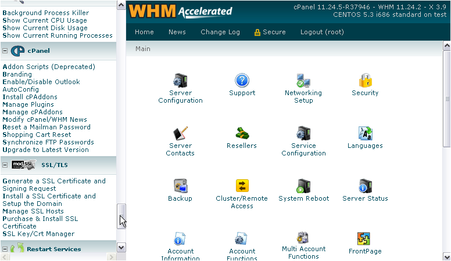The image size is (451, 261).
Task: Open the Account Information icon
Action: click(x=180, y=239)
